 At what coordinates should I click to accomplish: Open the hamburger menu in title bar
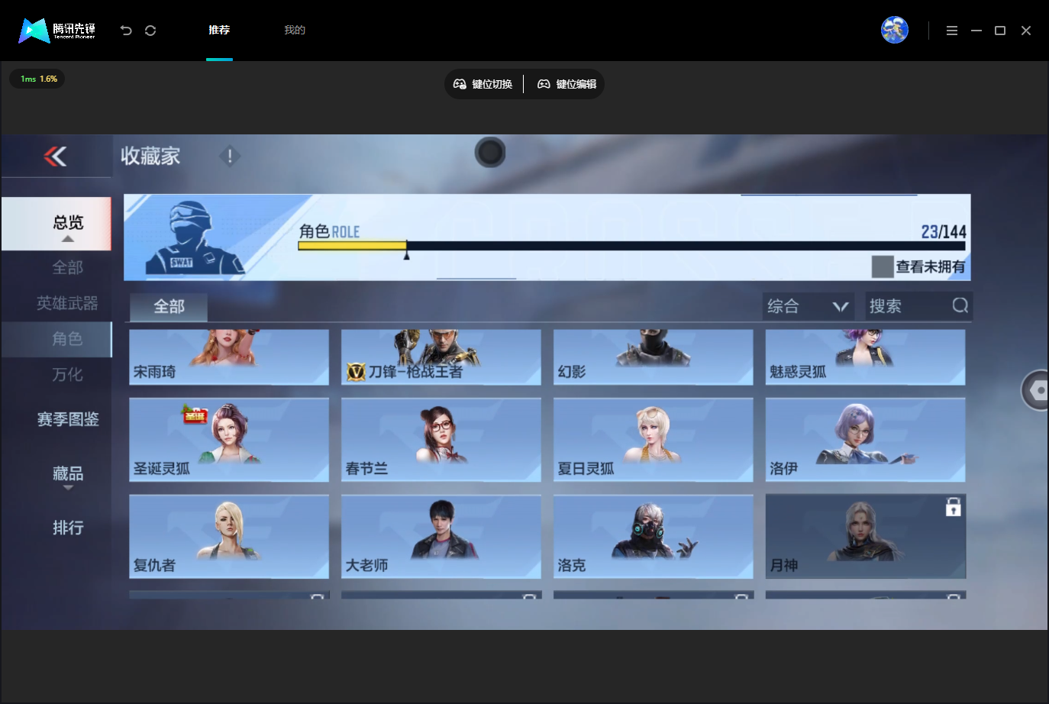pos(952,31)
